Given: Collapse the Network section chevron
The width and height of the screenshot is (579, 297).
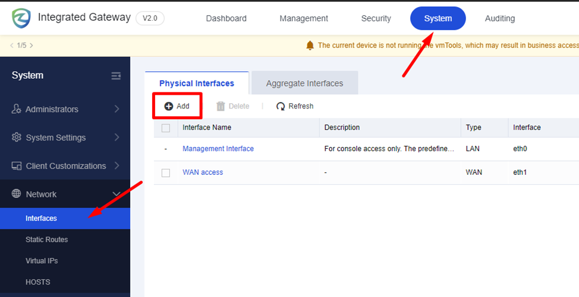Looking at the screenshot, I should (x=117, y=194).
